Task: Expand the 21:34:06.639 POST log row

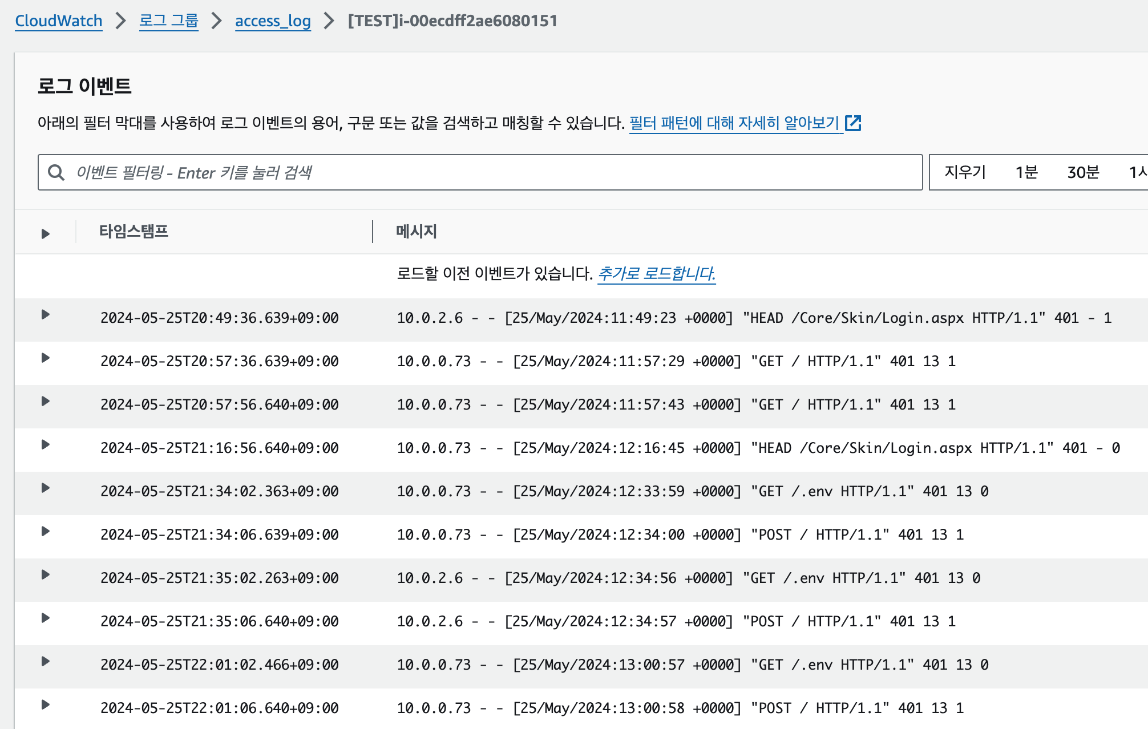Action: [46, 532]
